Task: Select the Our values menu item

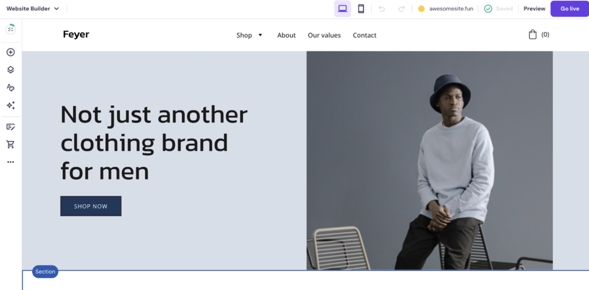Action: [x=324, y=35]
